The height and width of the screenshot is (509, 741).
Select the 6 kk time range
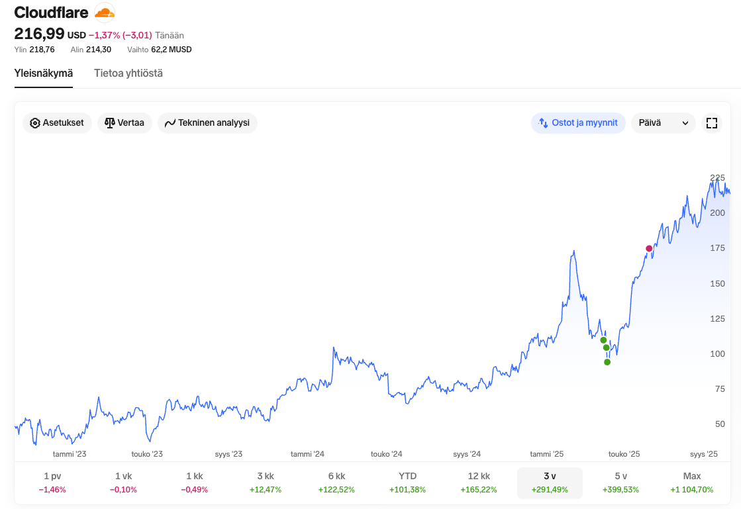[x=336, y=483]
